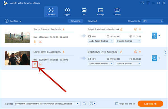Click the Save to path field
This screenshot has height=109, width=168.
[x=45, y=104]
